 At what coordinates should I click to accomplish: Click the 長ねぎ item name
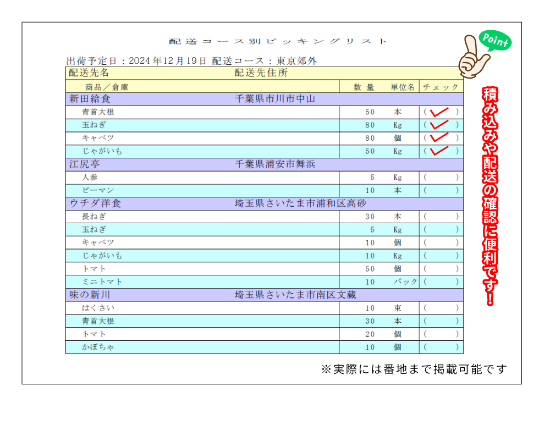pyautogui.click(x=94, y=217)
